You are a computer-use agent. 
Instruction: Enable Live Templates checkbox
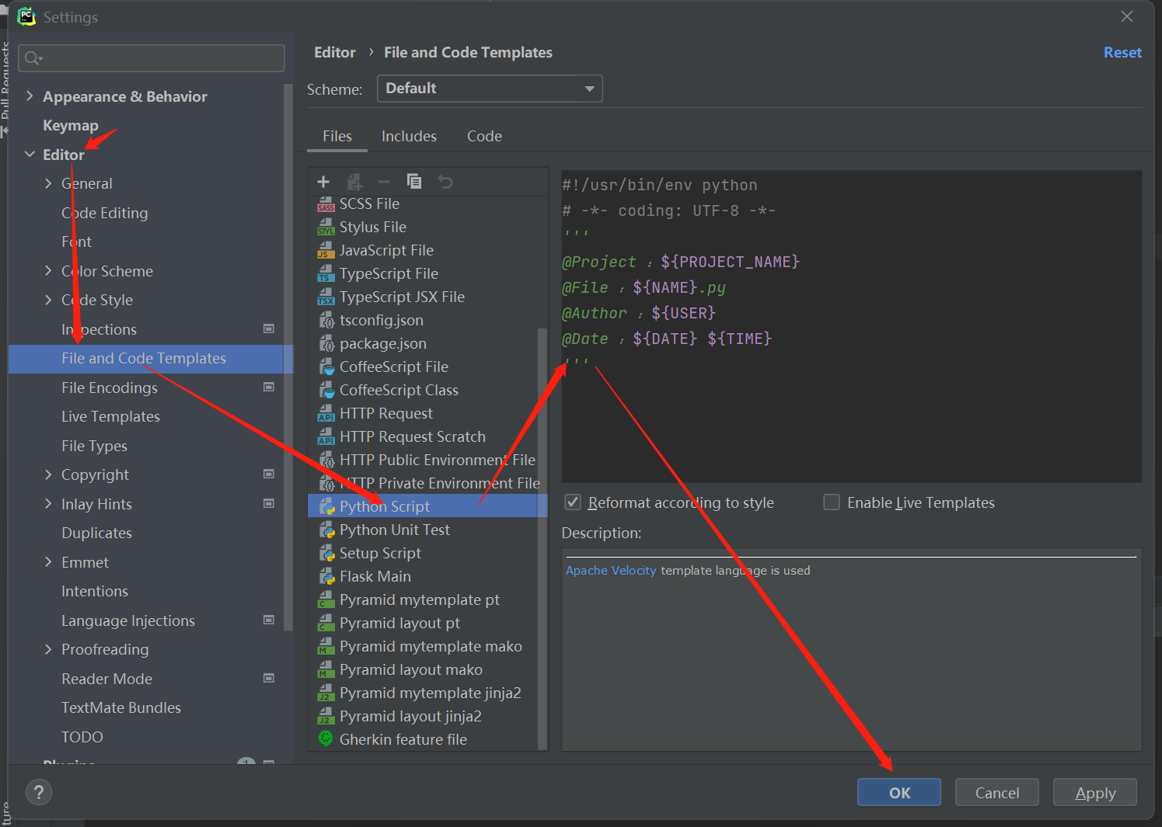tap(832, 502)
